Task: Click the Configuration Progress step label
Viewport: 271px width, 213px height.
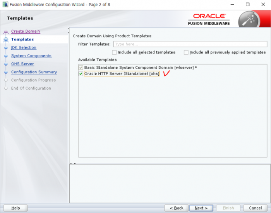Action: coord(33,80)
